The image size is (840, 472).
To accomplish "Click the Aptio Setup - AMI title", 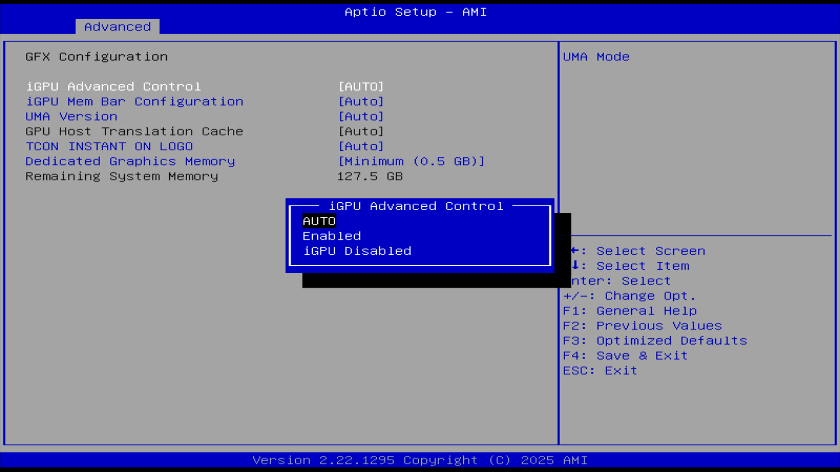I will coord(416,12).
